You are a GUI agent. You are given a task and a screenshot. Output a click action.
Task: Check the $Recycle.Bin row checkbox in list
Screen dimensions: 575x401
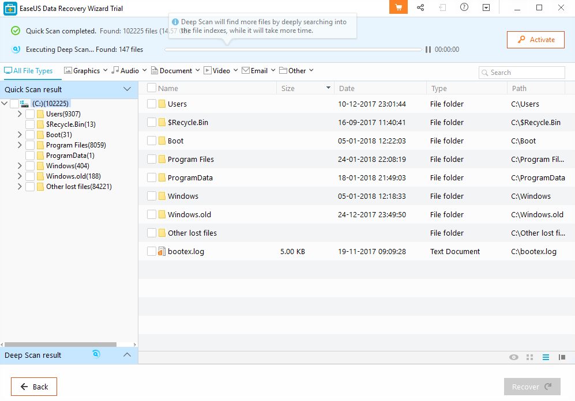click(x=152, y=122)
